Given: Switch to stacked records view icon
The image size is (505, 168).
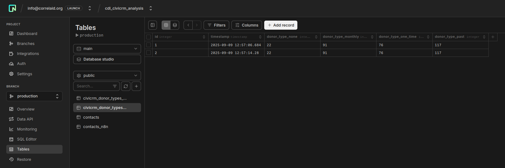Looking at the screenshot, I should [175, 25].
